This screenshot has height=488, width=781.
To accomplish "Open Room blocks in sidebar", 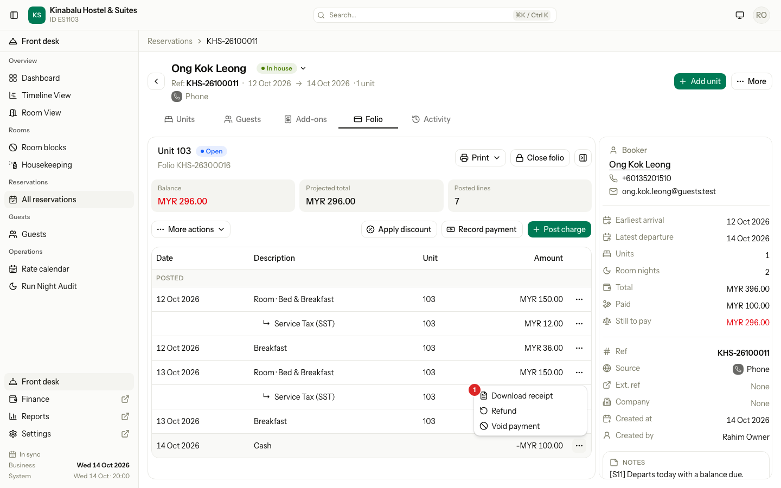I will pos(69,147).
